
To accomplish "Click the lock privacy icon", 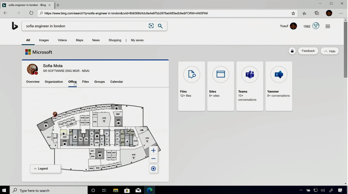I will [292, 51].
